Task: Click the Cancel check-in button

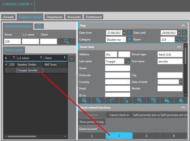Action: click(119, 115)
